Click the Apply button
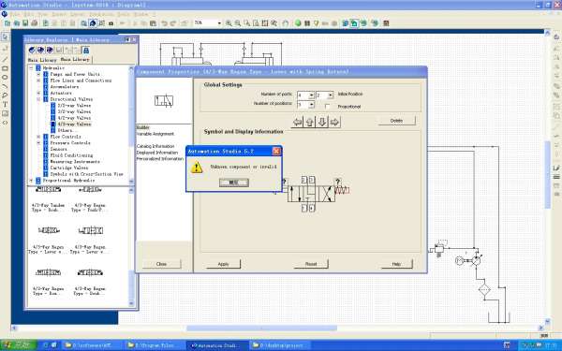 (223, 264)
